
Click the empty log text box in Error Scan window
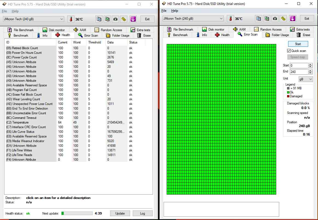[x=221, y=209]
